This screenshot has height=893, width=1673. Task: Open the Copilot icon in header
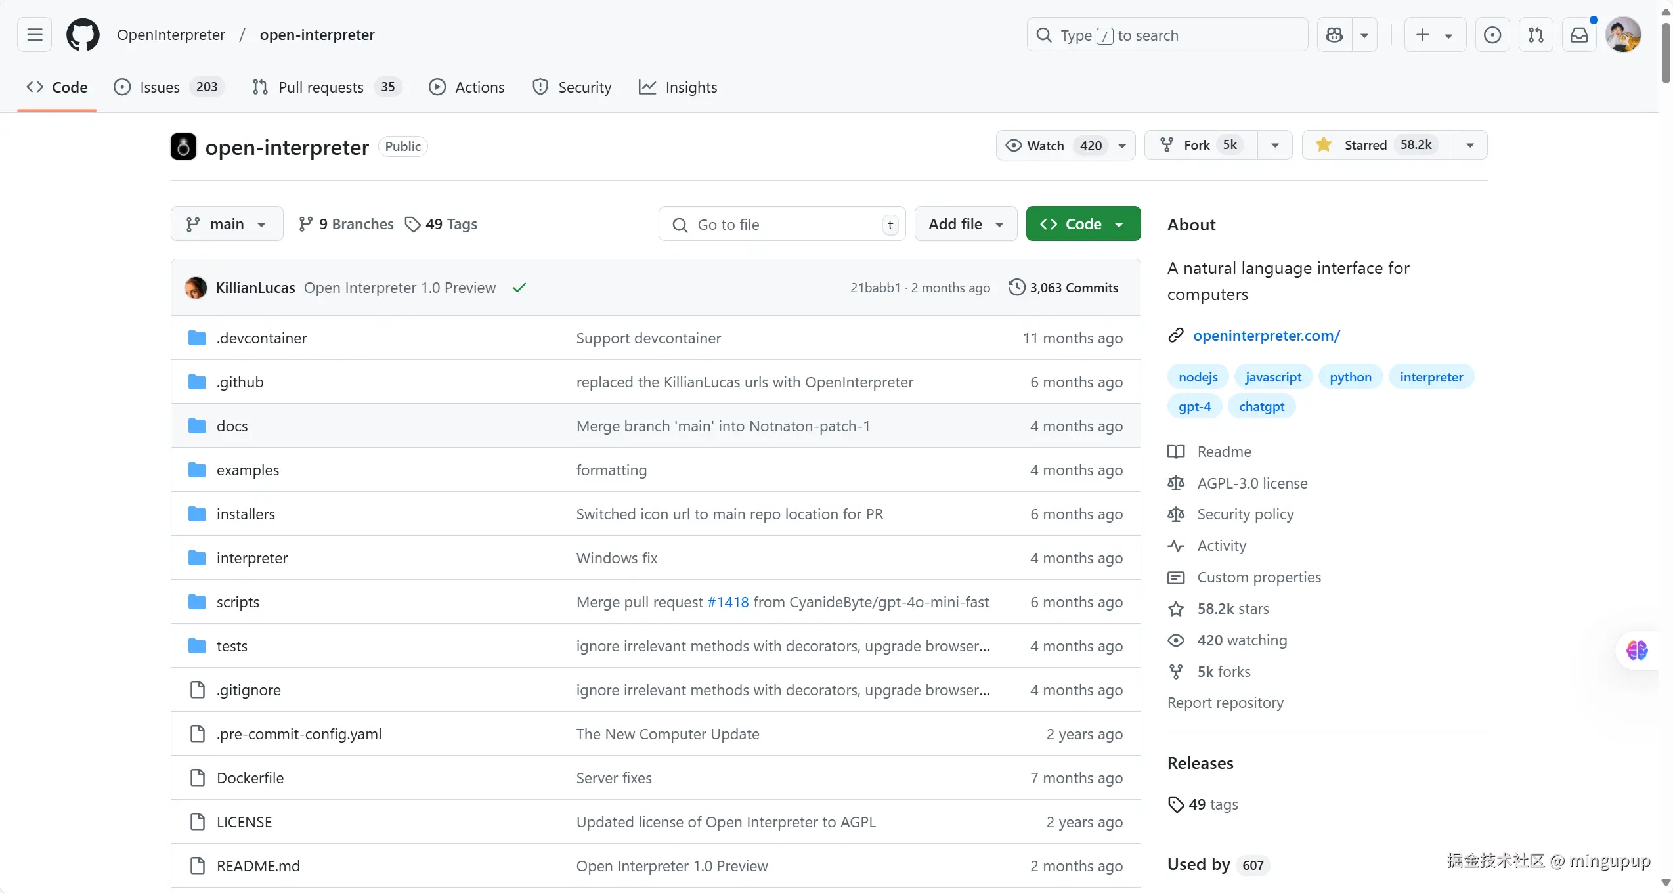click(x=1334, y=35)
